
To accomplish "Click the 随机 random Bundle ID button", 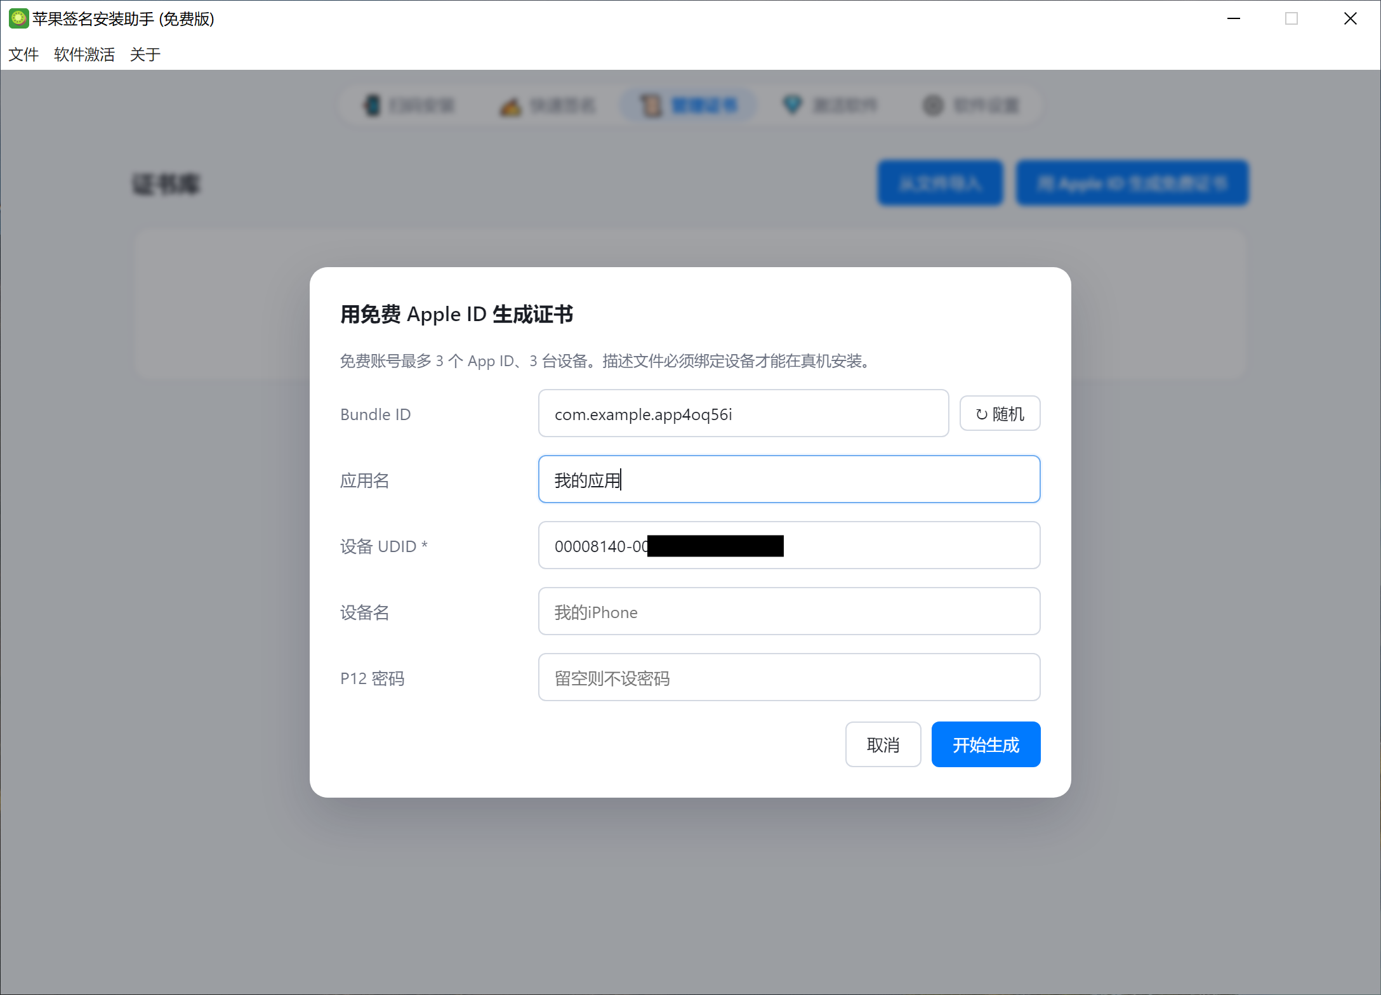I will click(x=1000, y=414).
